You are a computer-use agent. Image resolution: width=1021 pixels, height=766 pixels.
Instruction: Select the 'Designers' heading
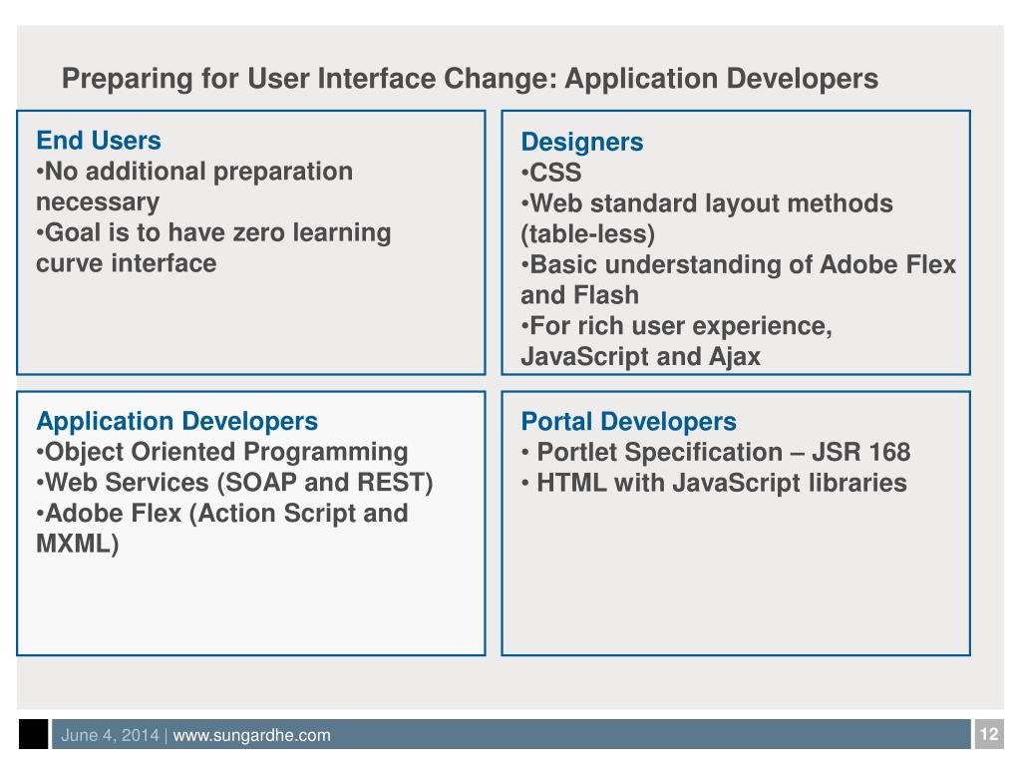tap(582, 142)
